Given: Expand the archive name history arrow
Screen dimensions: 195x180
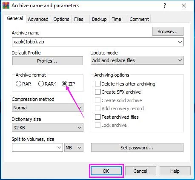Looking at the screenshot, I should 180,42.
